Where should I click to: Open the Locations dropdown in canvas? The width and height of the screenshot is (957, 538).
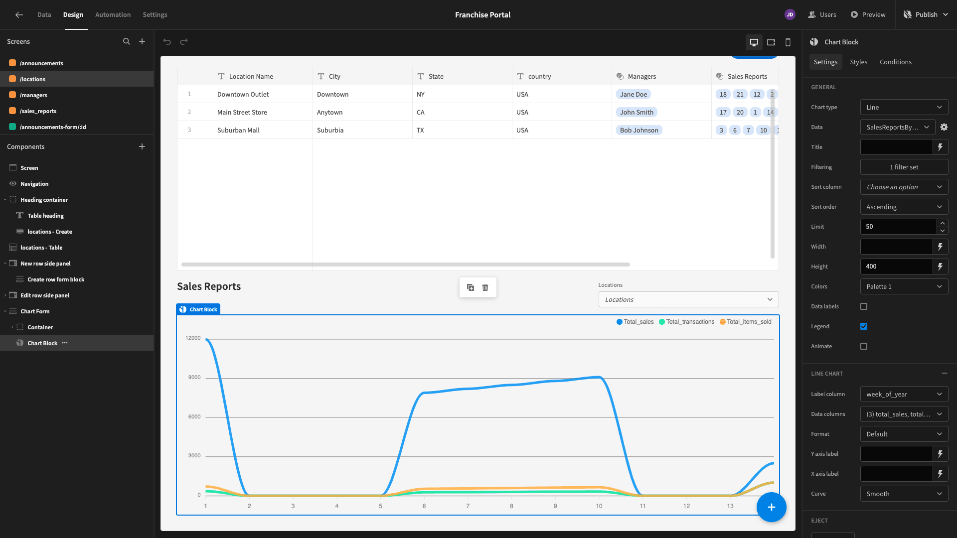tap(688, 299)
